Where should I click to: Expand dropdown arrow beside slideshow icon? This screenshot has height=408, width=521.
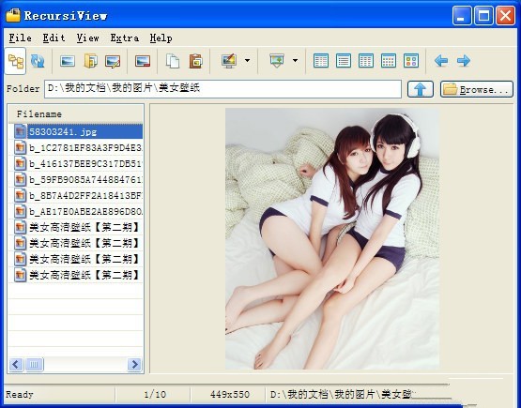click(x=295, y=61)
